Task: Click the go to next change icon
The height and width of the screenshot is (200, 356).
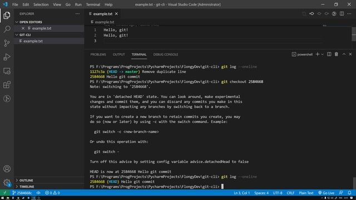Action: click(x=327, y=14)
